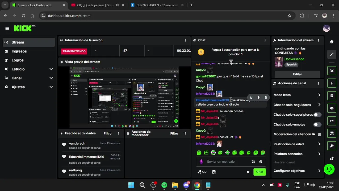This screenshot has width=339, height=191.
Task: Reply to EduardoEmmanuel1219's message with arrow icon
Action: click(x=251, y=98)
